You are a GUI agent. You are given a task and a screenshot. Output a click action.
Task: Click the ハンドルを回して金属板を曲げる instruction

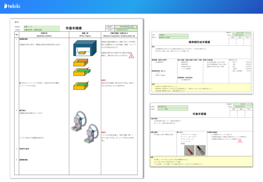(31, 138)
